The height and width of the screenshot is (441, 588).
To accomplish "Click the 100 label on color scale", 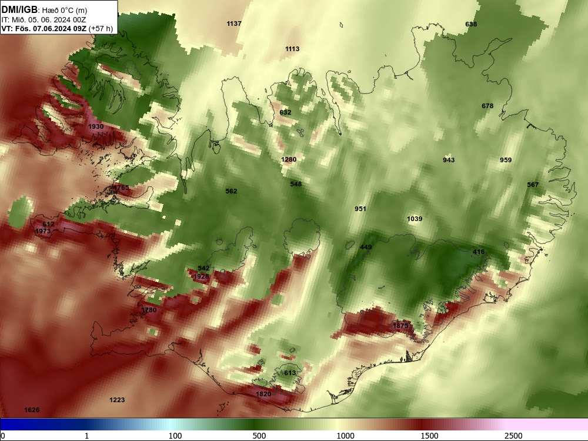I will pyautogui.click(x=175, y=436).
